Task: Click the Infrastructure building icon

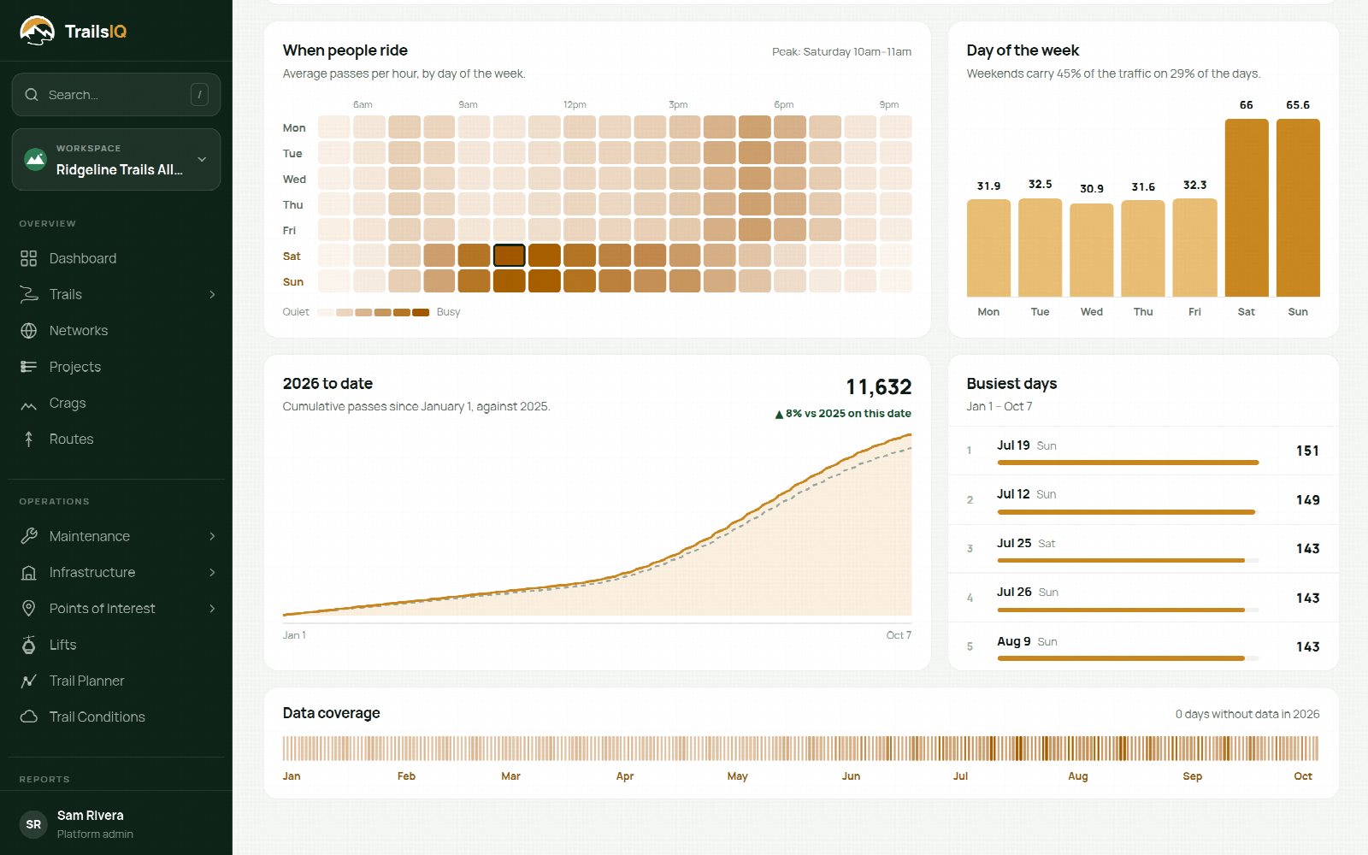Action: [x=29, y=572]
